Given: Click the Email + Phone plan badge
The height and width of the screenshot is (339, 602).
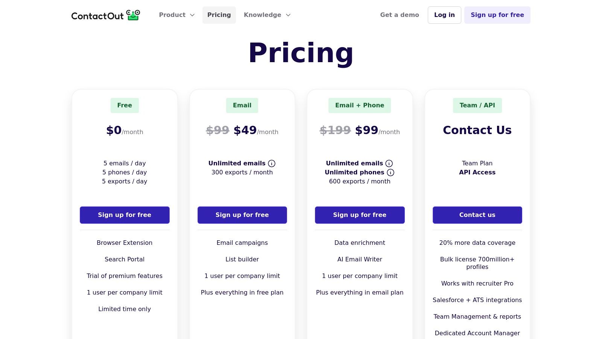Looking at the screenshot, I should point(360,105).
